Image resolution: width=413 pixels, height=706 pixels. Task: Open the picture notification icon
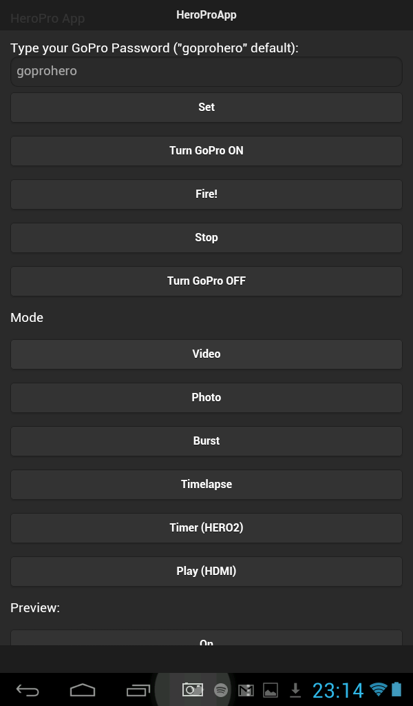pyautogui.click(x=271, y=689)
